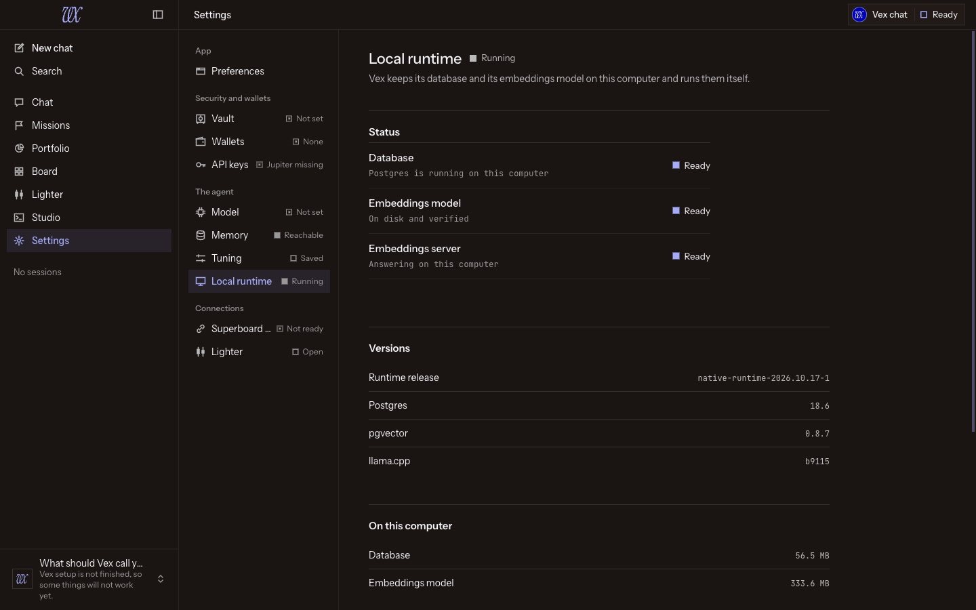The height and width of the screenshot is (610, 976).
Task: Click the Database size 56.5 MB
Action: point(812,556)
